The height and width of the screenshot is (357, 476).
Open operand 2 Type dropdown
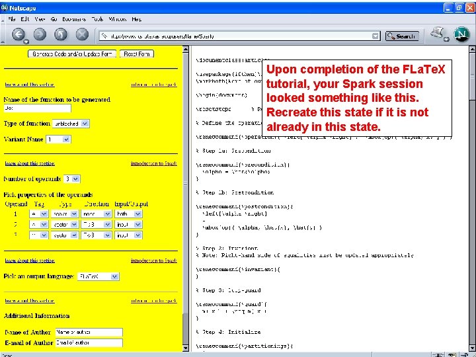[65, 224]
